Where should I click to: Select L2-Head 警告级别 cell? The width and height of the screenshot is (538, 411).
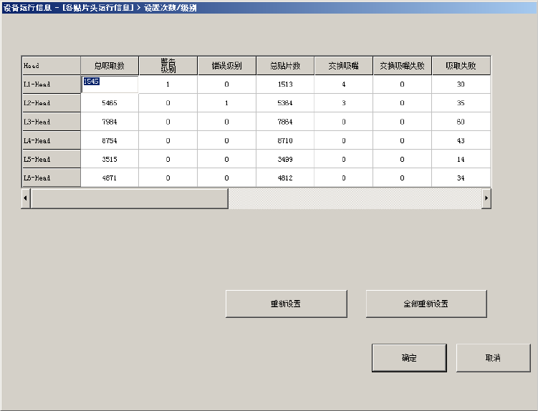[x=168, y=103]
